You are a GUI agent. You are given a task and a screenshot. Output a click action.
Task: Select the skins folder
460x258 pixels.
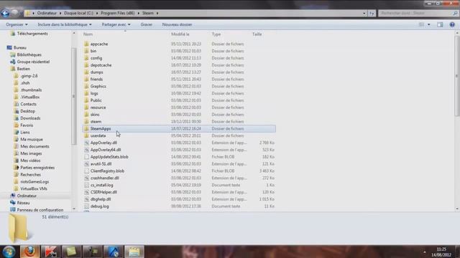tap(95, 115)
